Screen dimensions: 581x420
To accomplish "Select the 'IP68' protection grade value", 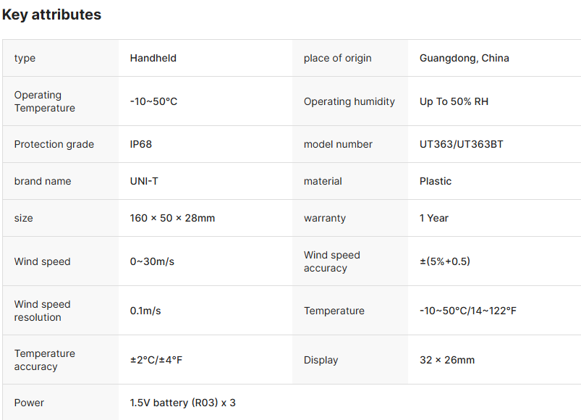I will (x=141, y=144).
